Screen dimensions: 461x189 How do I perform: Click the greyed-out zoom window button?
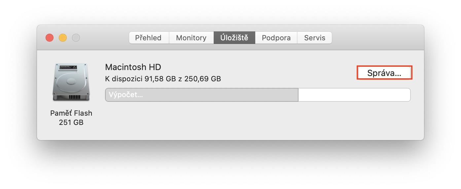pyautogui.click(x=76, y=38)
